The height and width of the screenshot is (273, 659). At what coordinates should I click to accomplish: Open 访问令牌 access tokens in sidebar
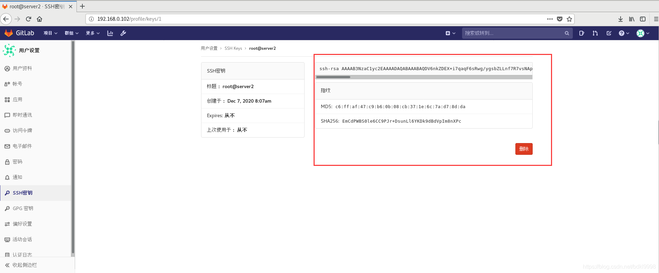pyautogui.click(x=35, y=131)
